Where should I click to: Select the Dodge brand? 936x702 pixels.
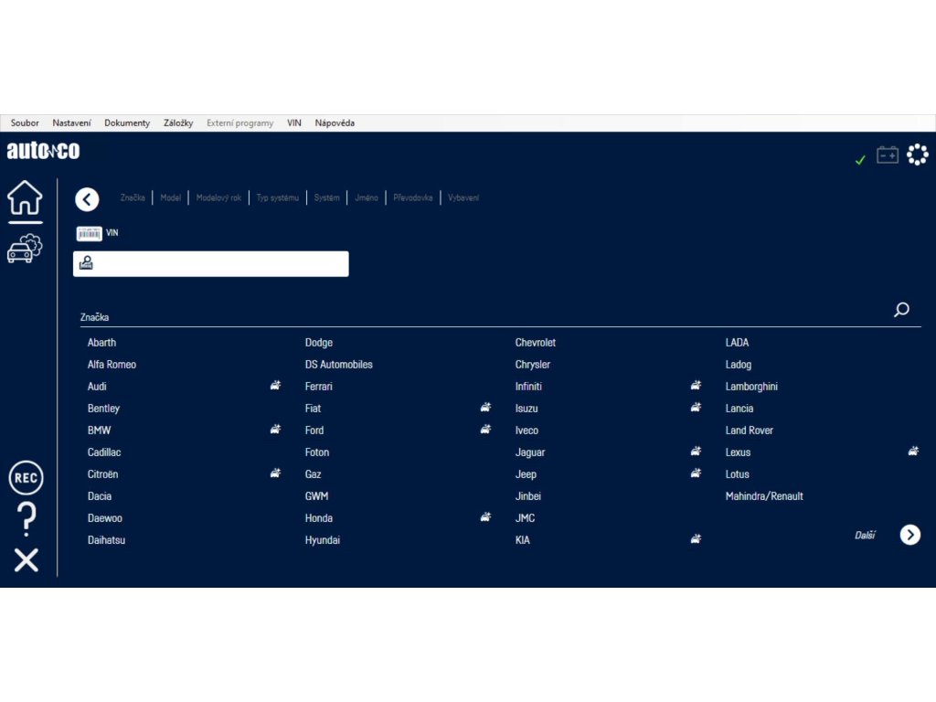[x=319, y=343]
